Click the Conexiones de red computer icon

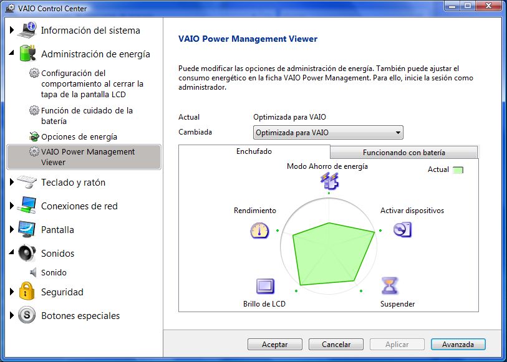tap(27, 206)
